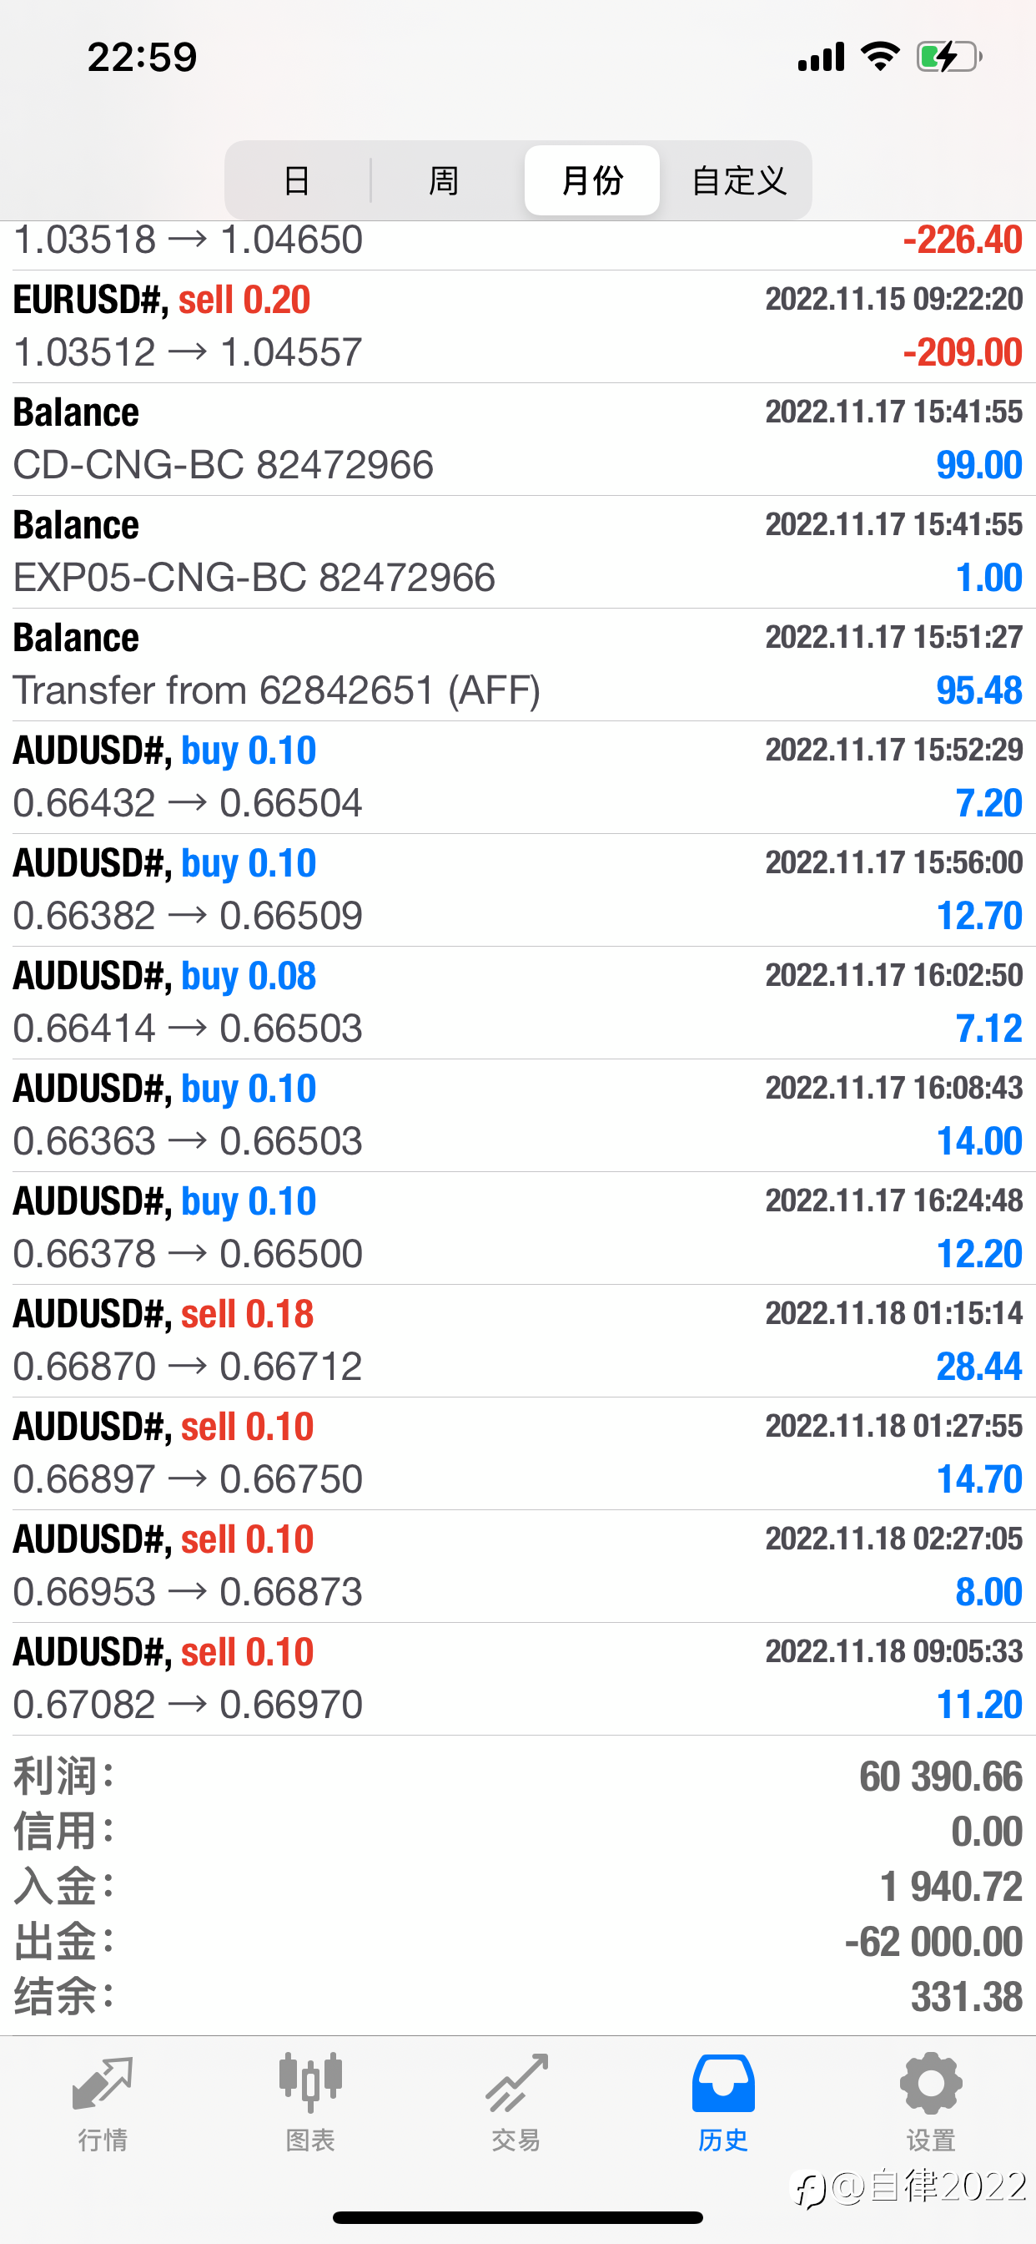The image size is (1036, 2244).
Task: Tap the Wi-Fi status icon
Action: (x=879, y=57)
